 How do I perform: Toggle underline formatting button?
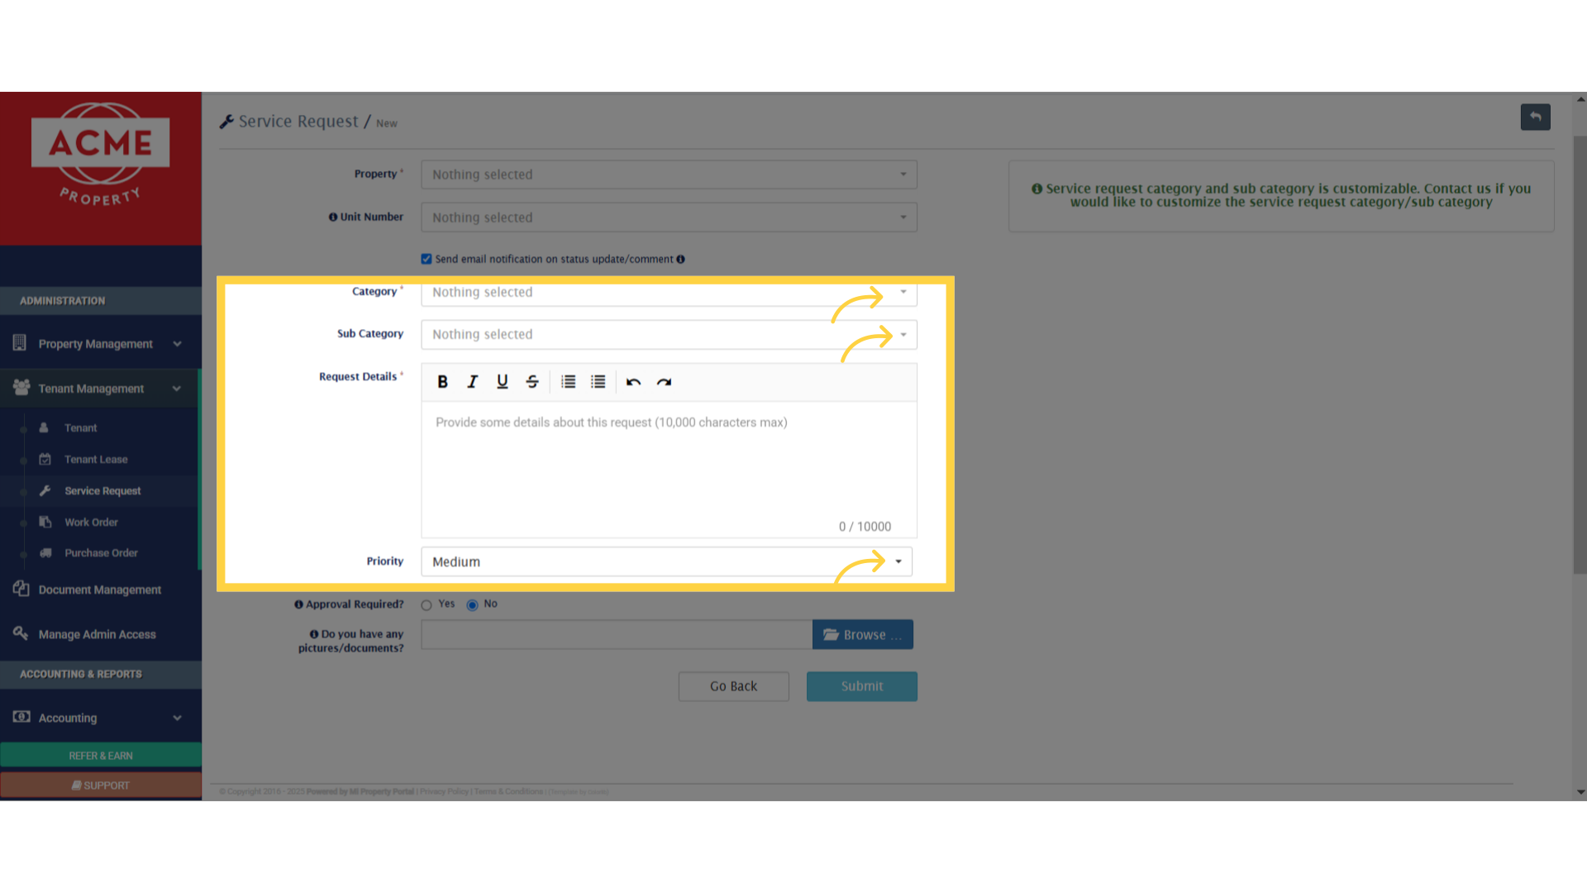point(502,381)
